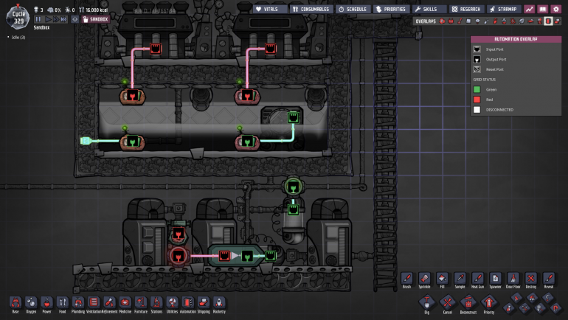The image size is (568, 320).
Task: Toggle the Power overlay
Action: [x=451, y=21]
